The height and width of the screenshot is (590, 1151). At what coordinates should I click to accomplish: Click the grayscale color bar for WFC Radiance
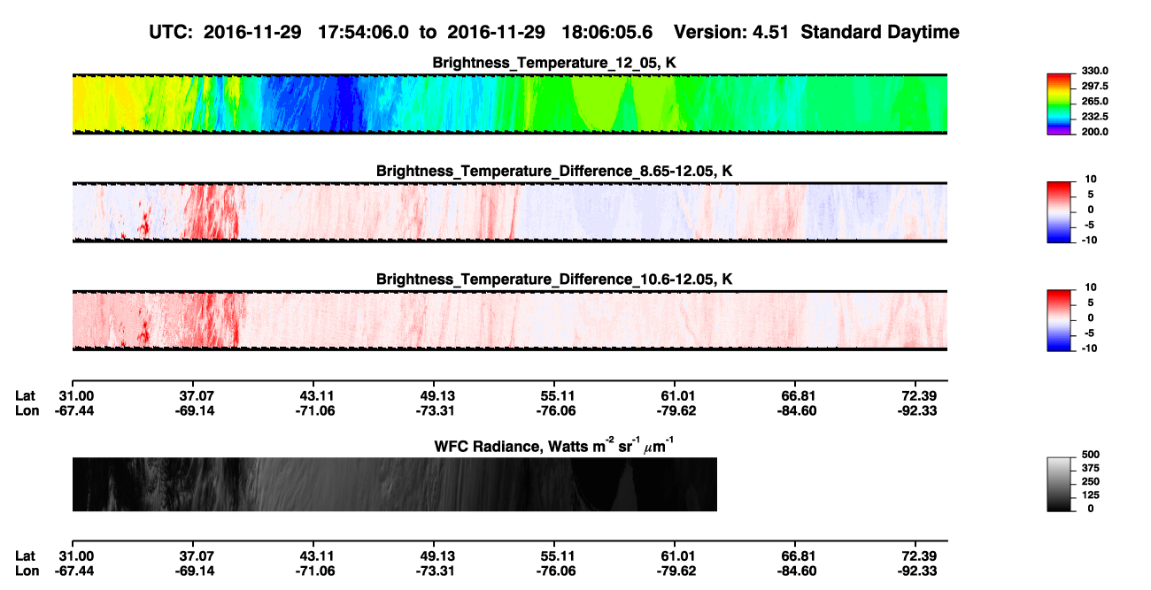1061,485
